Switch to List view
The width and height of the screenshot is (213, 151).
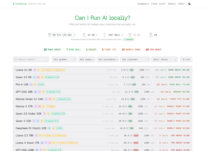pos(186,59)
